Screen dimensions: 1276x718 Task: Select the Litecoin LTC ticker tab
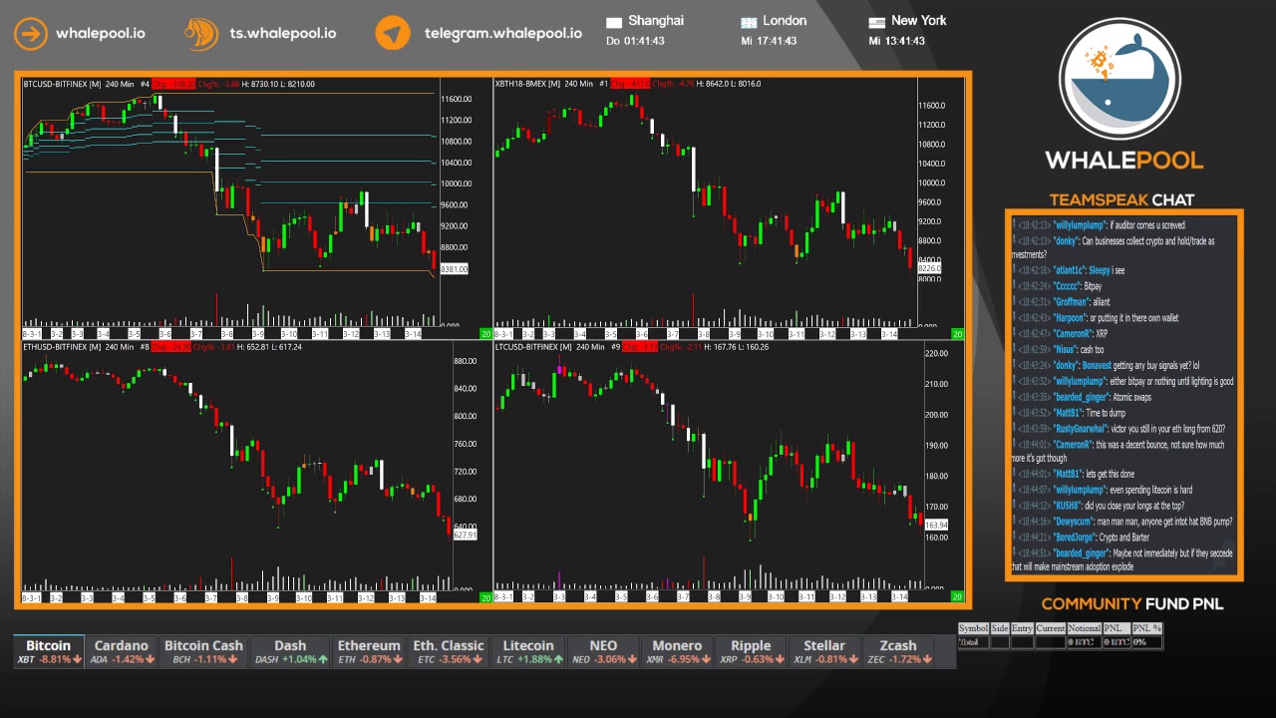(528, 652)
